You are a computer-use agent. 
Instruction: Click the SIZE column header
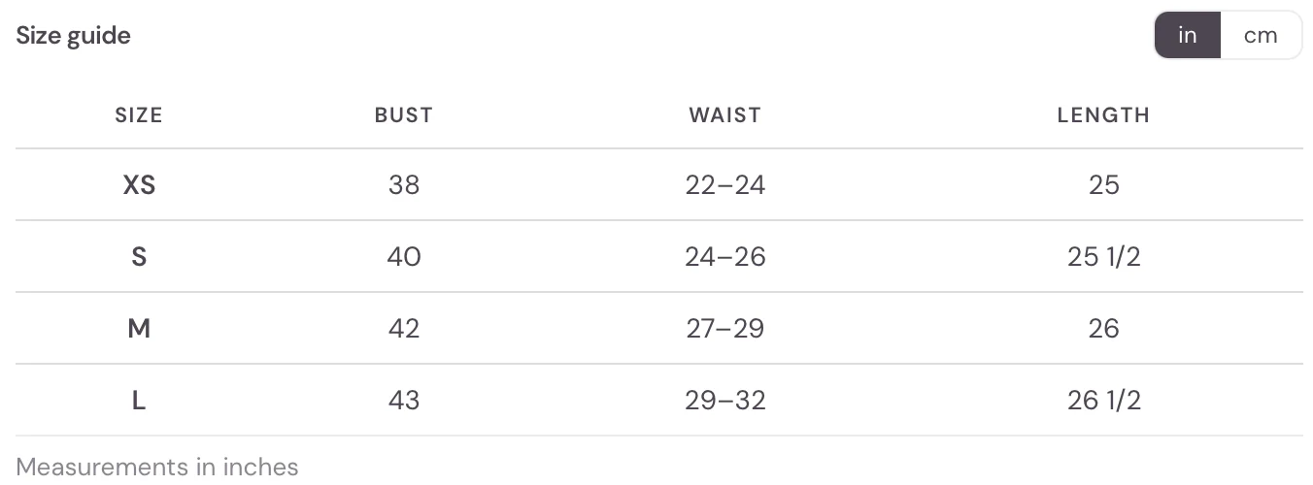[x=139, y=115]
